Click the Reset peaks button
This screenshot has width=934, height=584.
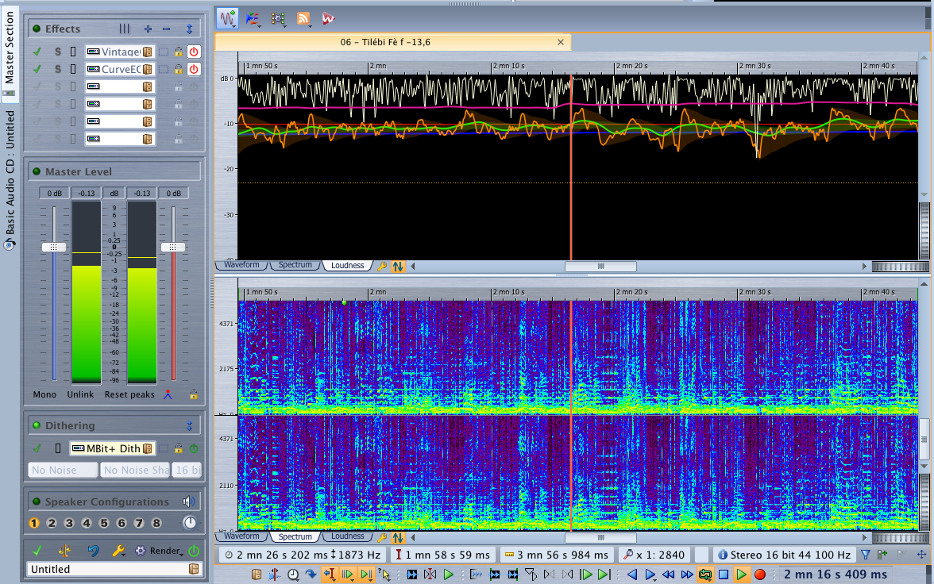click(128, 394)
